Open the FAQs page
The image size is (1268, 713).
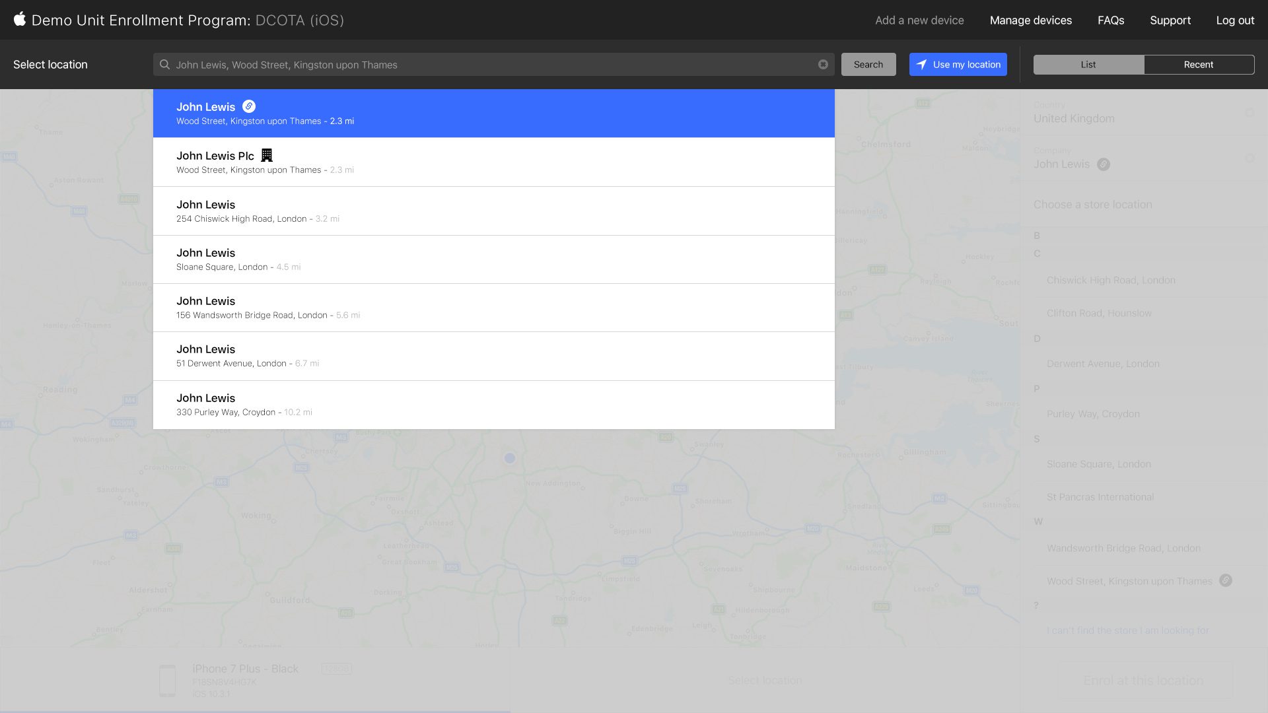1111,20
